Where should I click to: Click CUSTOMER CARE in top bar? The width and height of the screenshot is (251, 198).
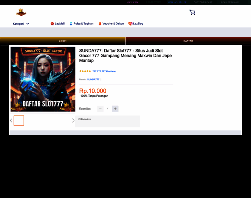203,2
